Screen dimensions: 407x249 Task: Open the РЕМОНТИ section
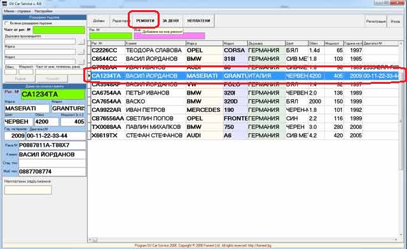[145, 21]
